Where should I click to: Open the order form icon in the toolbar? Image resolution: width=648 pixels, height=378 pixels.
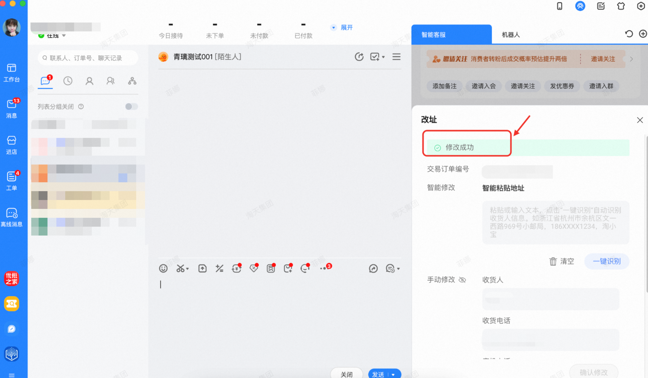tap(271, 268)
